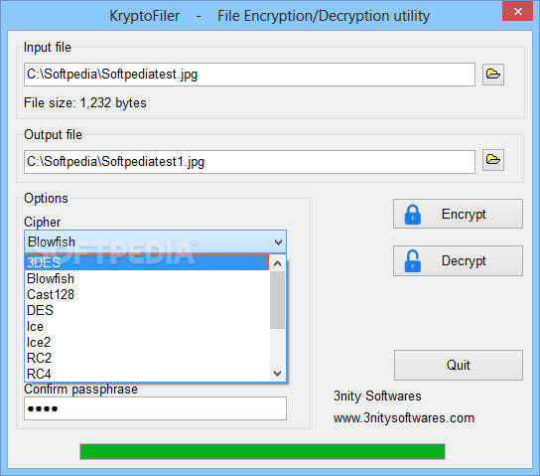The height and width of the screenshot is (476, 540).
Task: Choose the Ice cipher entry
Action: [147, 326]
